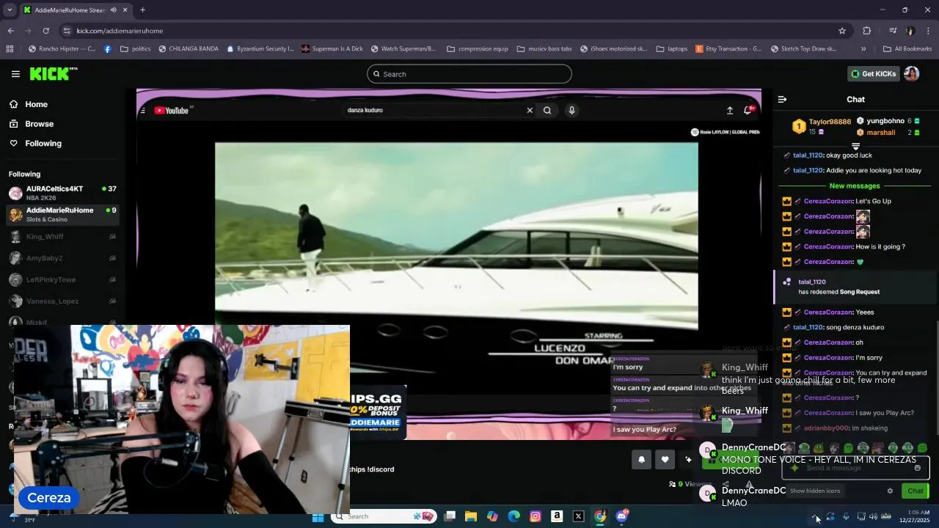939x528 pixels.
Task: Open the compression equip bookmark folder
Action: [x=476, y=49]
